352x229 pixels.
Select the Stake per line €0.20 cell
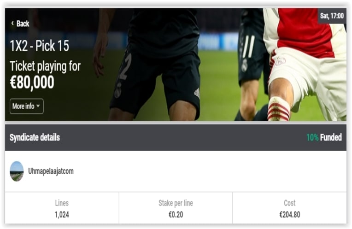pyautogui.click(x=176, y=208)
